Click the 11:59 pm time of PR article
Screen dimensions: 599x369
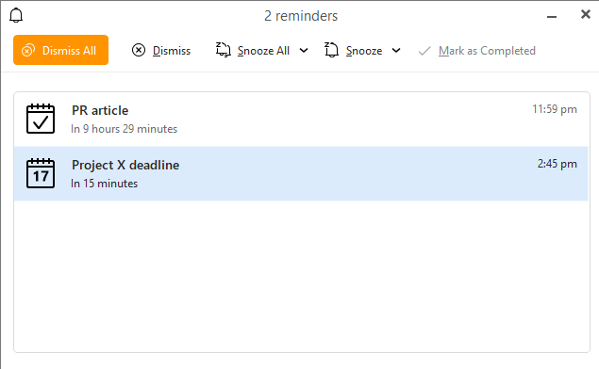555,109
